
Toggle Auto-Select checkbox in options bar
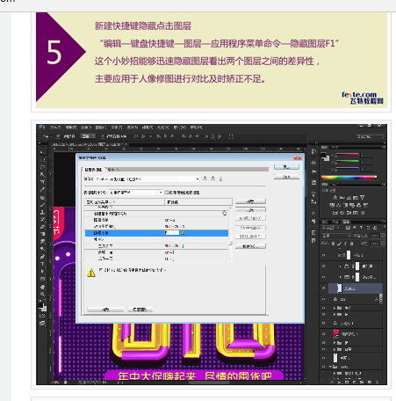(x=58, y=136)
